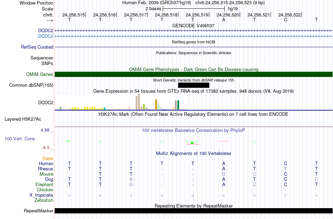
Task: Click the RepeatMasker track label
Action: [39, 211]
